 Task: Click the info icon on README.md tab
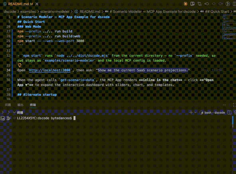(x=5, y=4)
